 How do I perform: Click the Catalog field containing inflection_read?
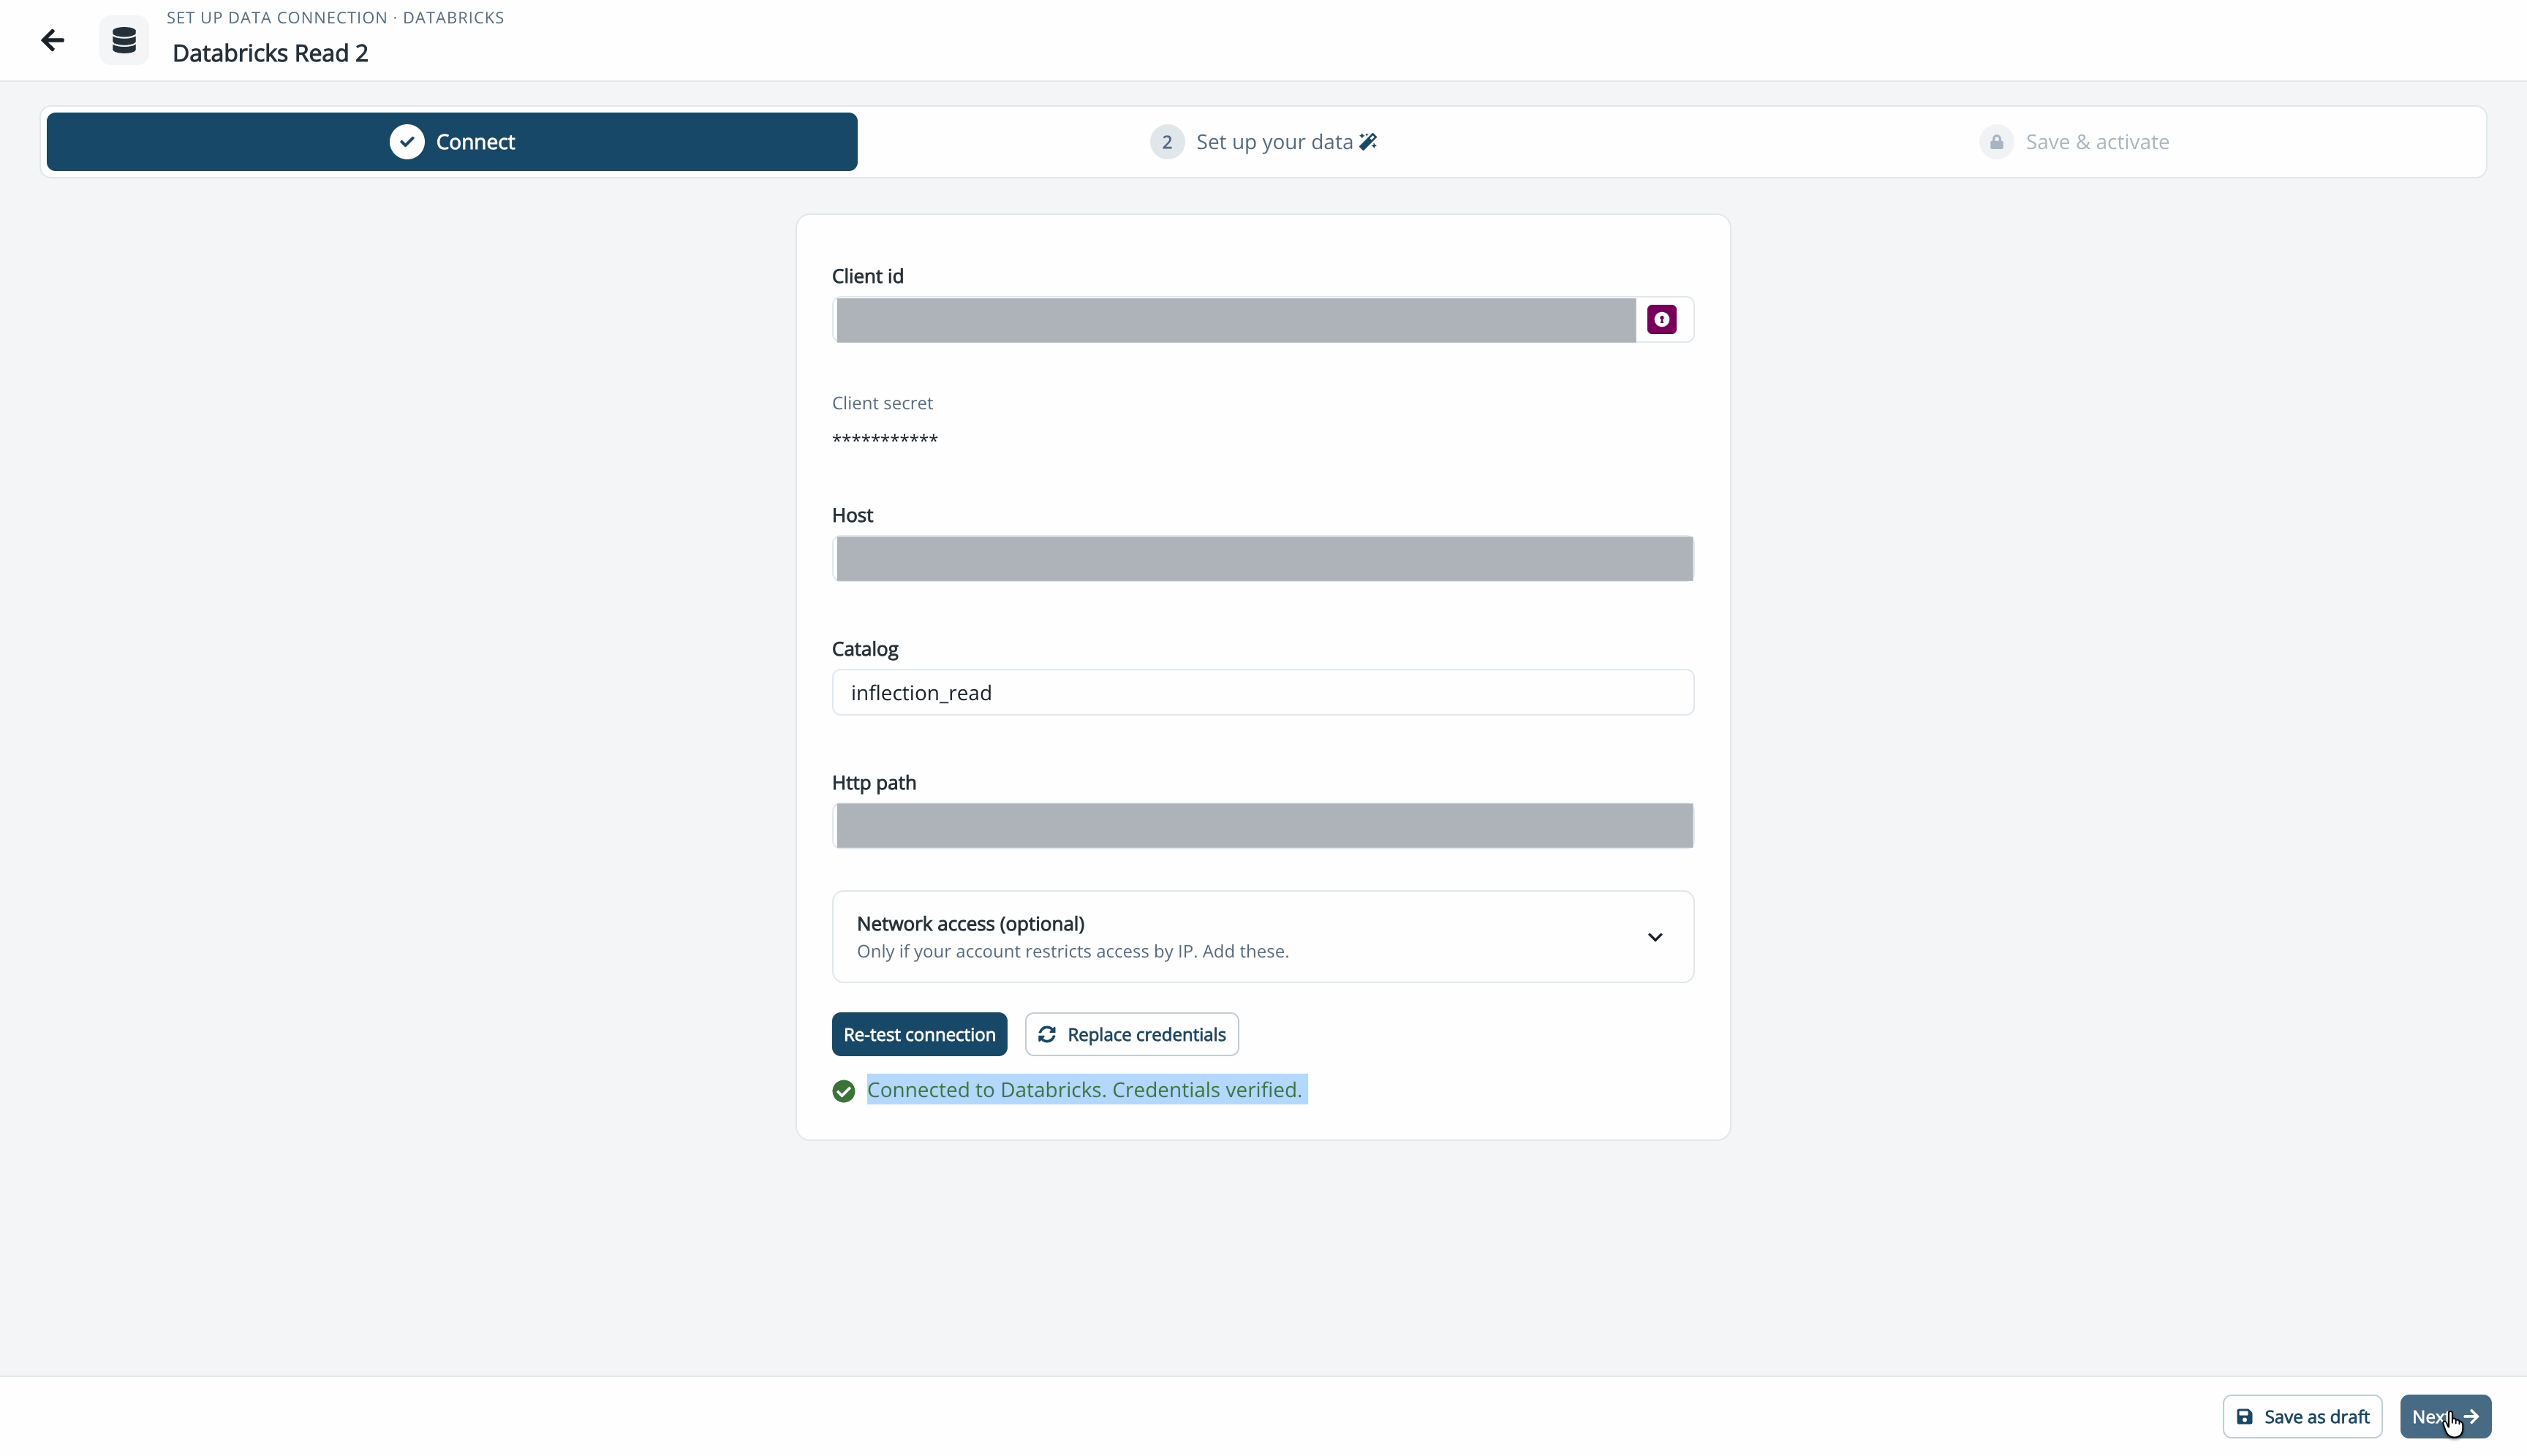[x=1263, y=693]
